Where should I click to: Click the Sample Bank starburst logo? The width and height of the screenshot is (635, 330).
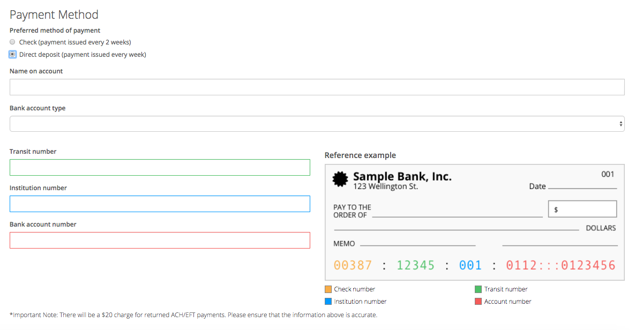[340, 179]
